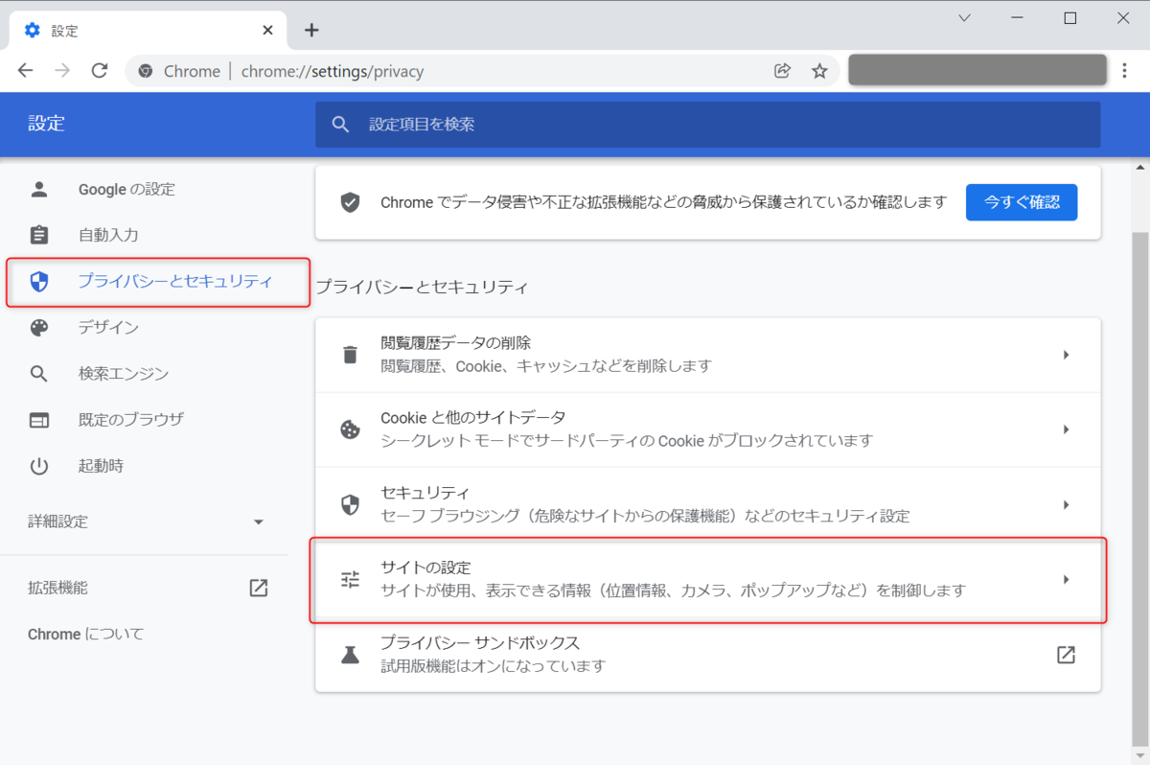
Task: Reload the settings page
Action: click(x=99, y=70)
